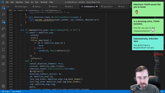Click the VS Code logo icon

(x=3, y=2)
